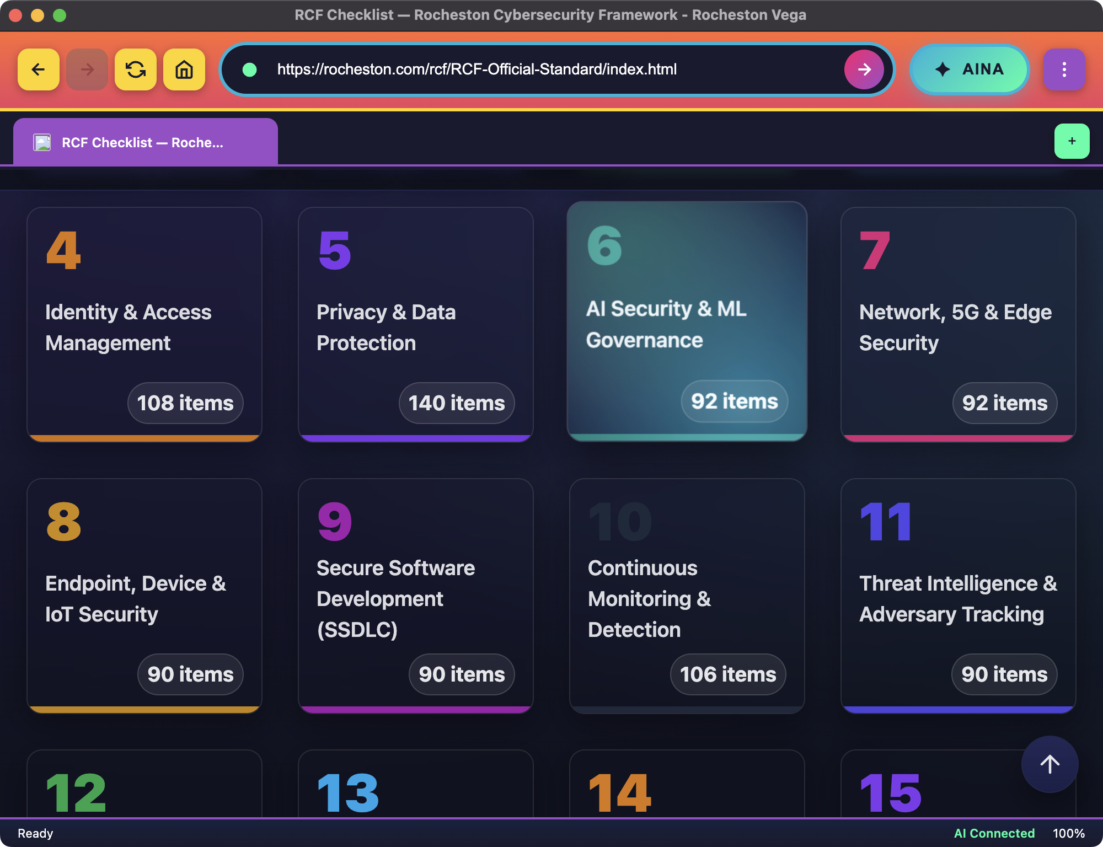Click the pink go arrow in address bar
Image resolution: width=1103 pixels, height=847 pixels.
point(864,69)
